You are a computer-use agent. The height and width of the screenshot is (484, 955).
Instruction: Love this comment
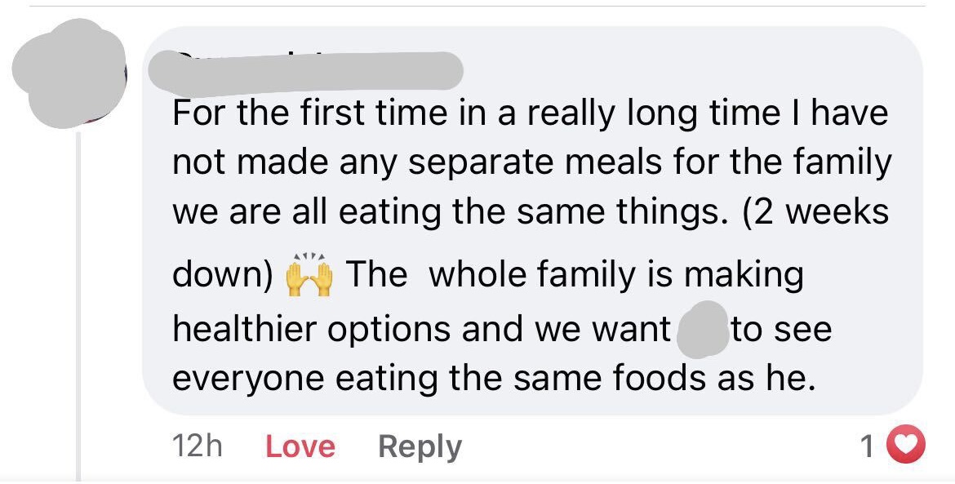[x=300, y=446]
